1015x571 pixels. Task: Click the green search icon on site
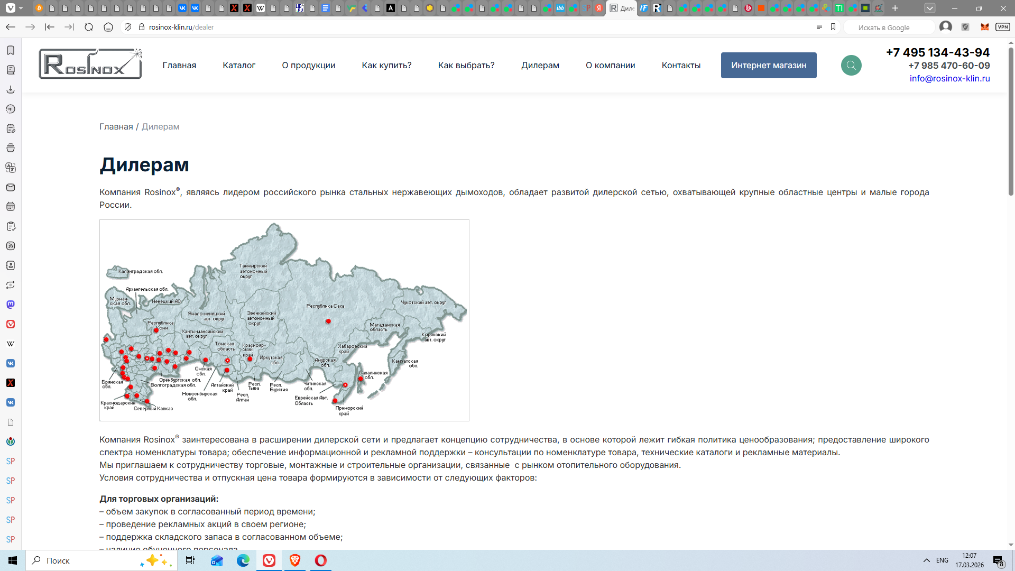pyautogui.click(x=851, y=66)
